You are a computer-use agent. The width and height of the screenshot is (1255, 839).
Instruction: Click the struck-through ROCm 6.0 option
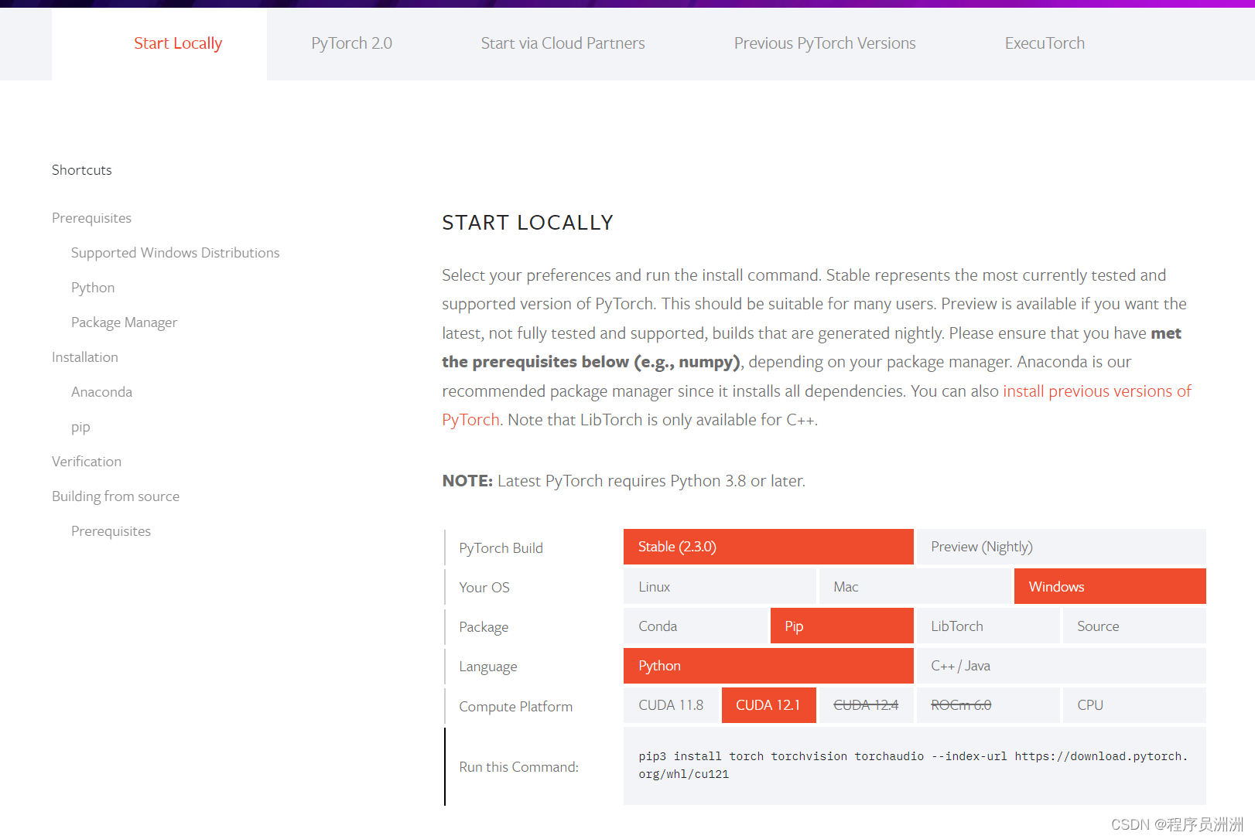tap(988, 705)
